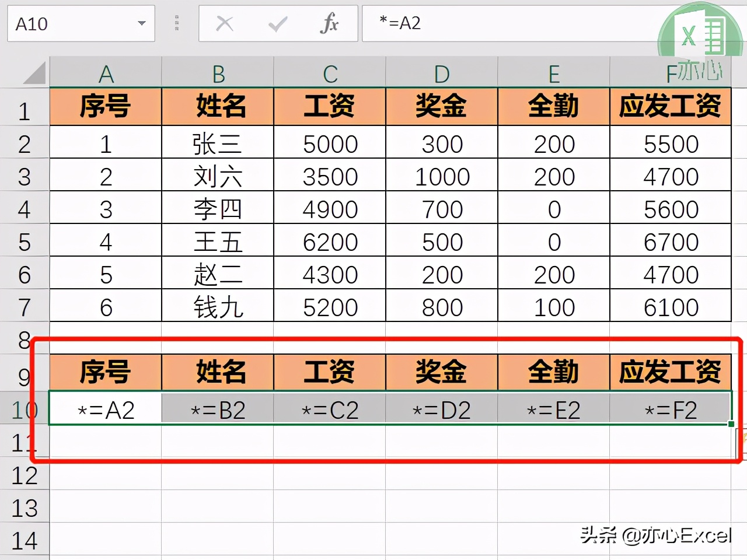
Task: Select the cell containing 钱九
Action: coord(217,307)
